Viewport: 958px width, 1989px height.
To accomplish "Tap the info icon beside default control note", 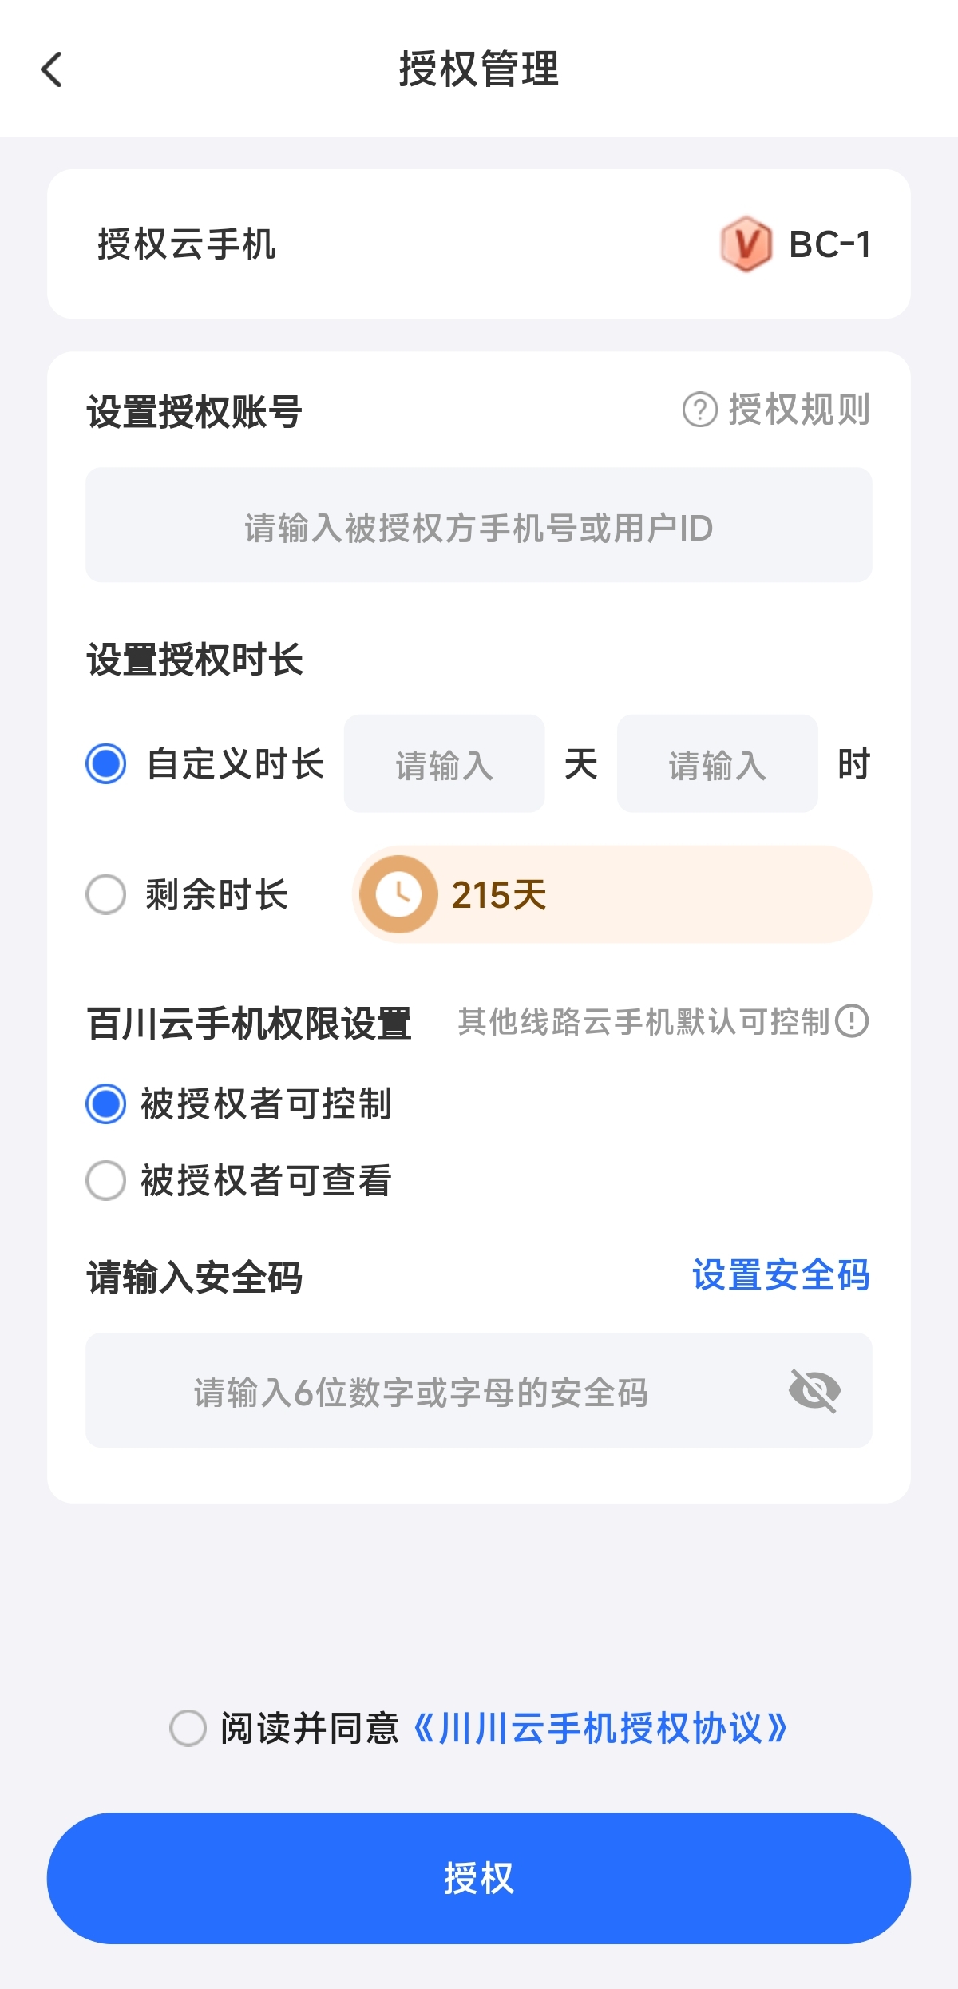I will coord(853,1020).
